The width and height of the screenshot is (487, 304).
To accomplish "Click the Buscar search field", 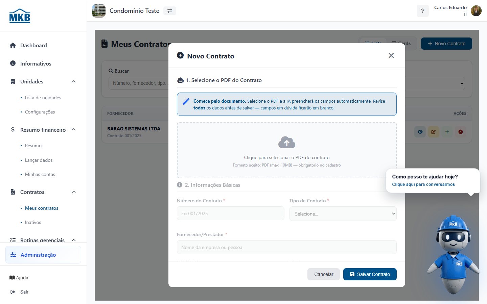I will coord(139,83).
